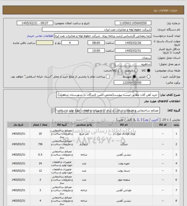Click quantity 24 in the مهره بولت row
This screenshot has width=187, height=206.
(40, 163)
